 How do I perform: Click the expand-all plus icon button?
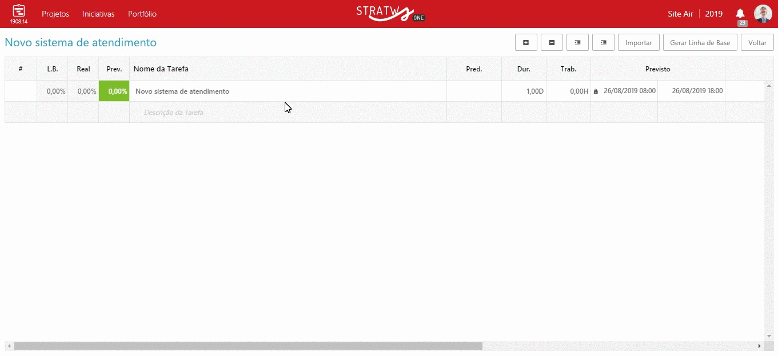click(x=526, y=43)
